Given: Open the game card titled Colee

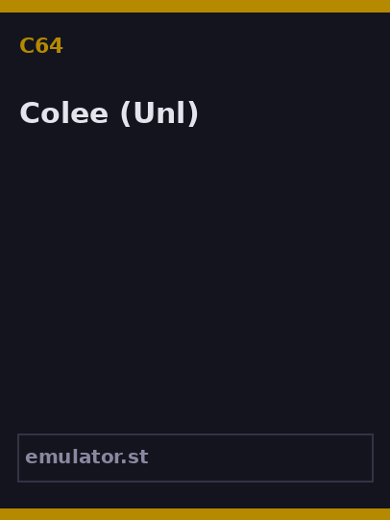Looking at the screenshot, I should (x=195, y=260).
